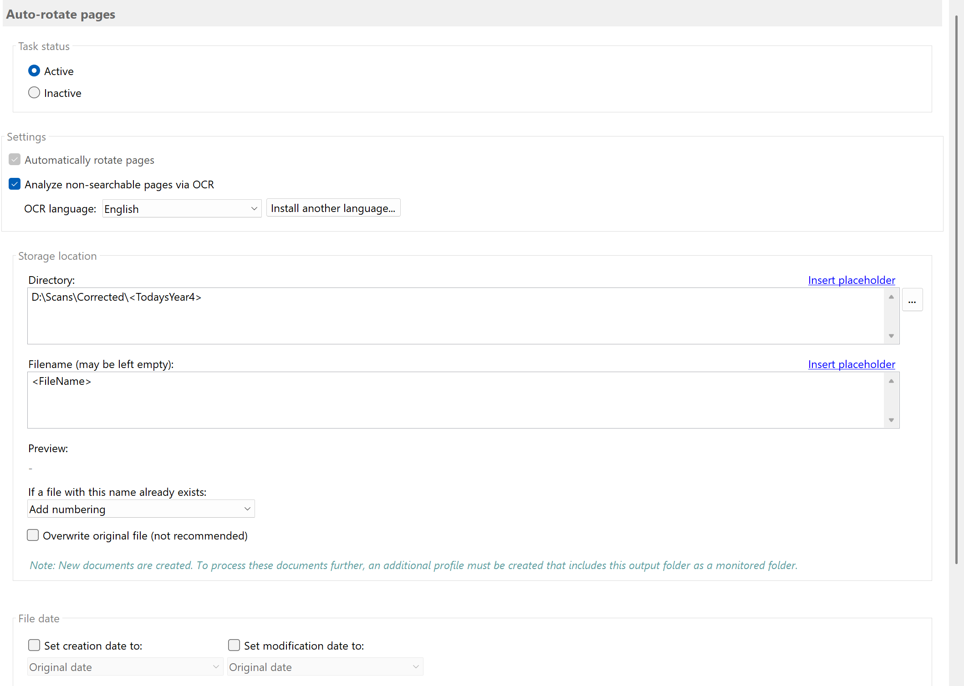This screenshot has height=686, width=964.
Task: Check the Set modification date to box
Action: (234, 645)
